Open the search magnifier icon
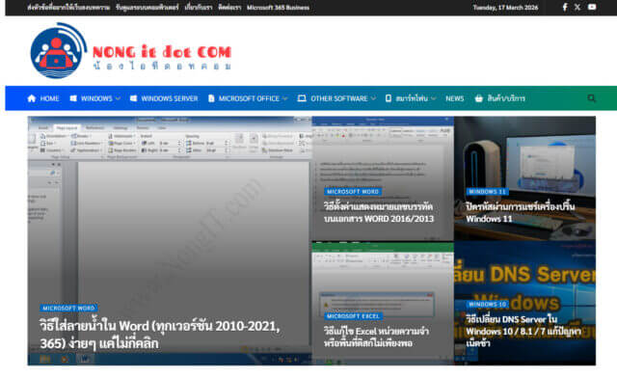The image size is (617, 378). (x=591, y=98)
